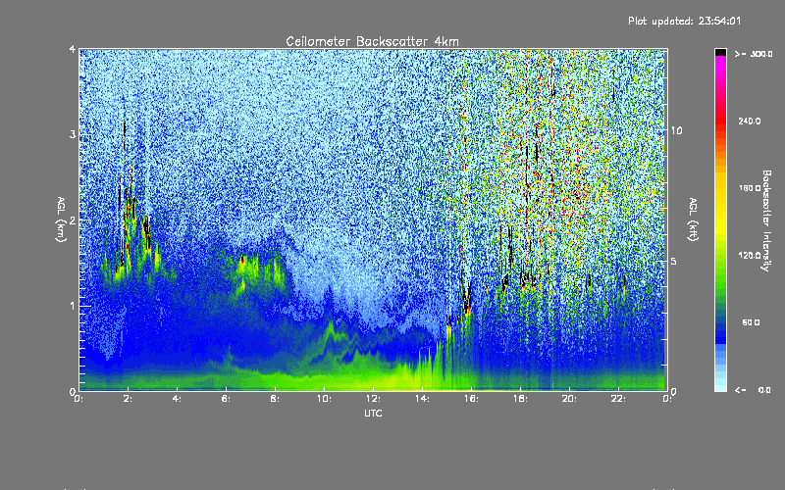Click the '3' tick on the km axis
This screenshot has height=490, width=785.
point(73,134)
